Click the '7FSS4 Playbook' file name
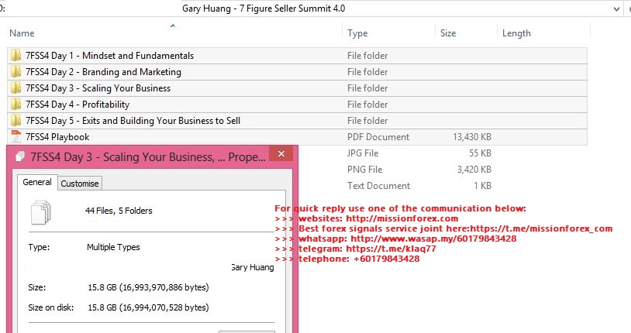The image size is (631, 333). pos(57,137)
